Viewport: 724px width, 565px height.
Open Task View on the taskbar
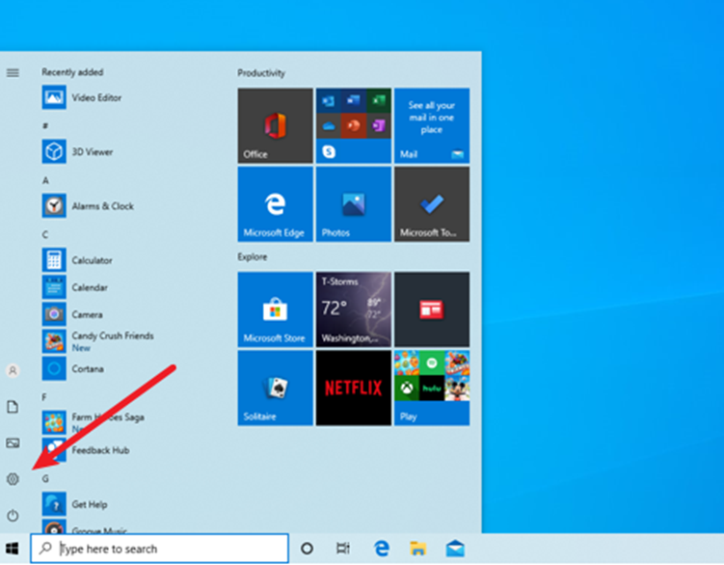pyautogui.click(x=342, y=549)
